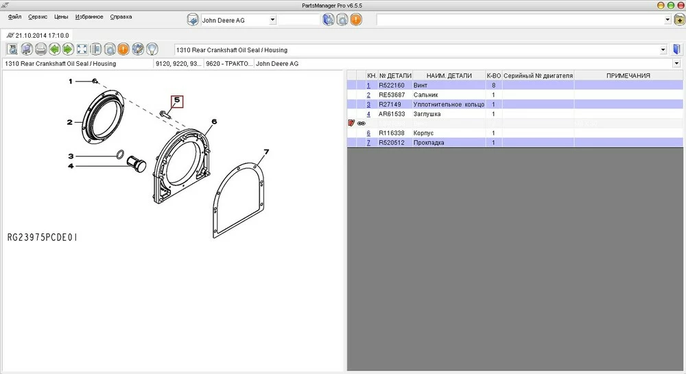Open the John Deere AG catalog dropdown

point(272,20)
